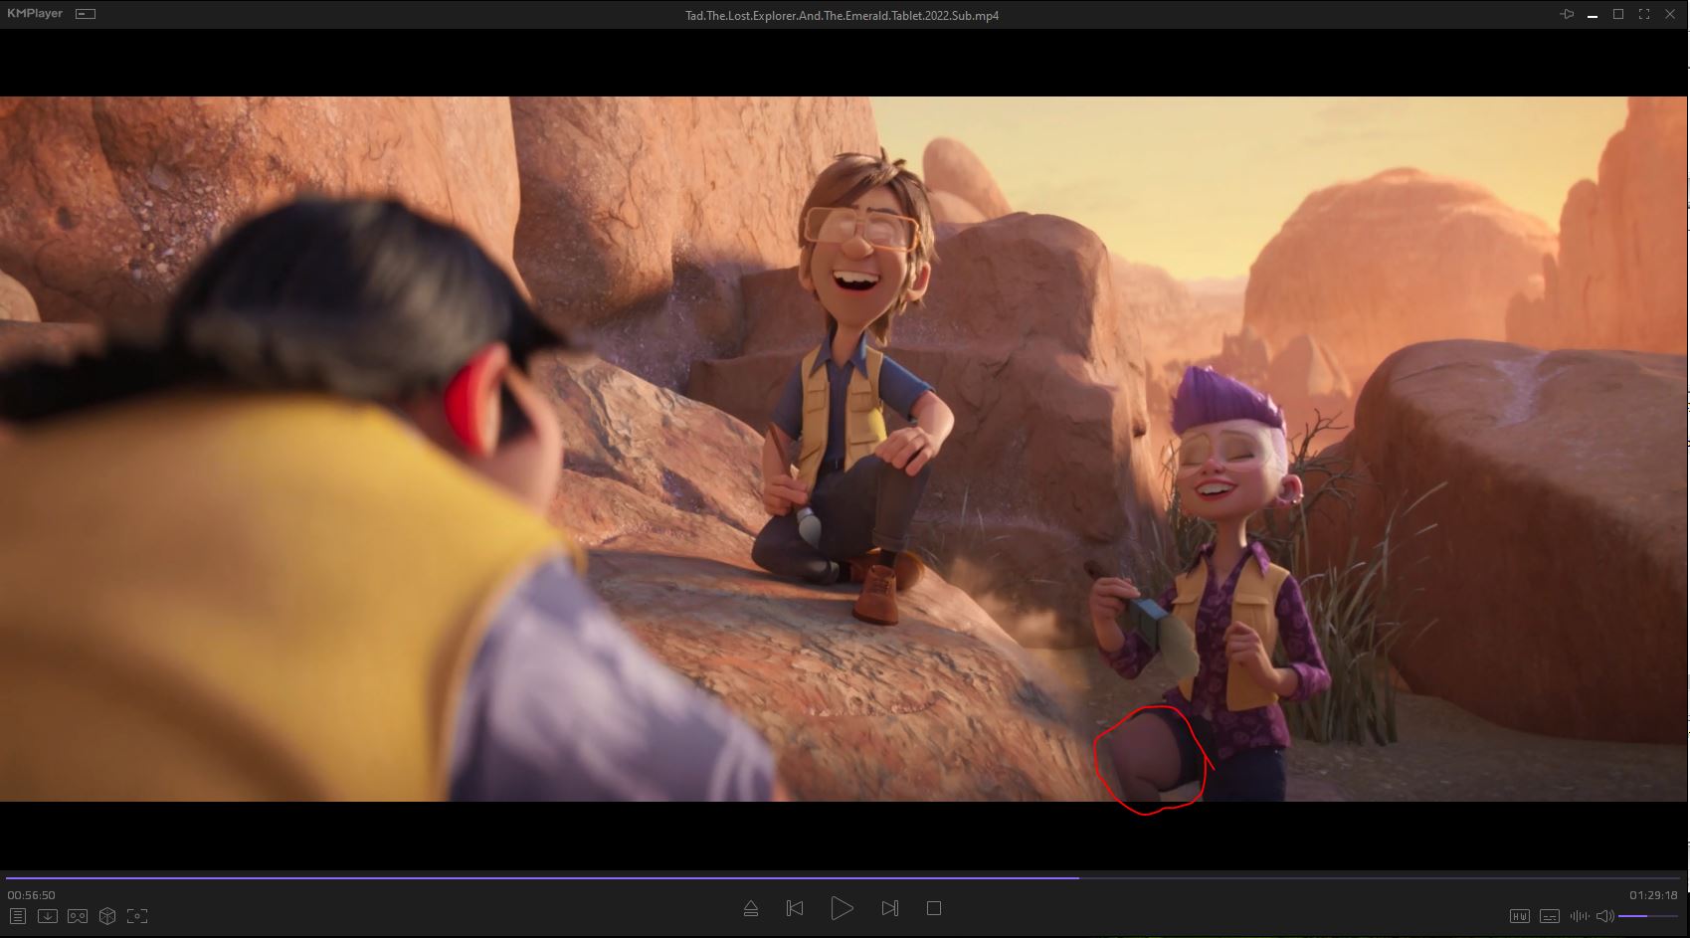Open the playlist panel icon
This screenshot has width=1690, height=938.
(18, 916)
